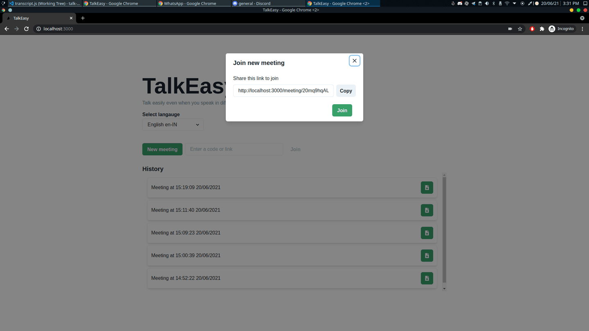Open Wi-Fi network tray icon
The width and height of the screenshot is (589, 331).
pyautogui.click(x=507, y=3)
